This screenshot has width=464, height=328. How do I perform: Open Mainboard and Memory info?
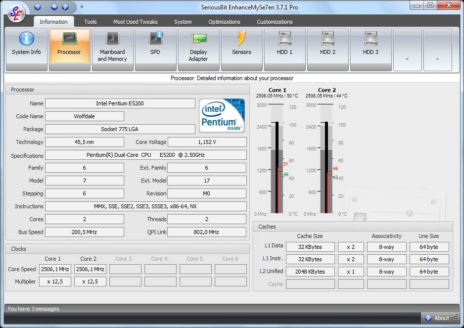(x=112, y=49)
